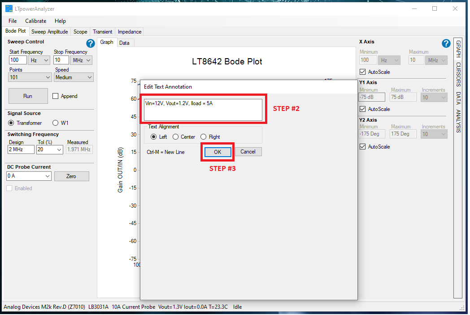Viewport: 470px width, 315px height.
Task: Open the GRAPH vertical side tab
Action: pyautogui.click(x=458, y=49)
